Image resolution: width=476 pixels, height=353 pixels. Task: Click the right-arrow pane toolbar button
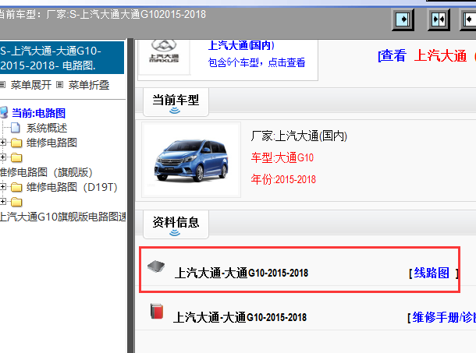403,19
